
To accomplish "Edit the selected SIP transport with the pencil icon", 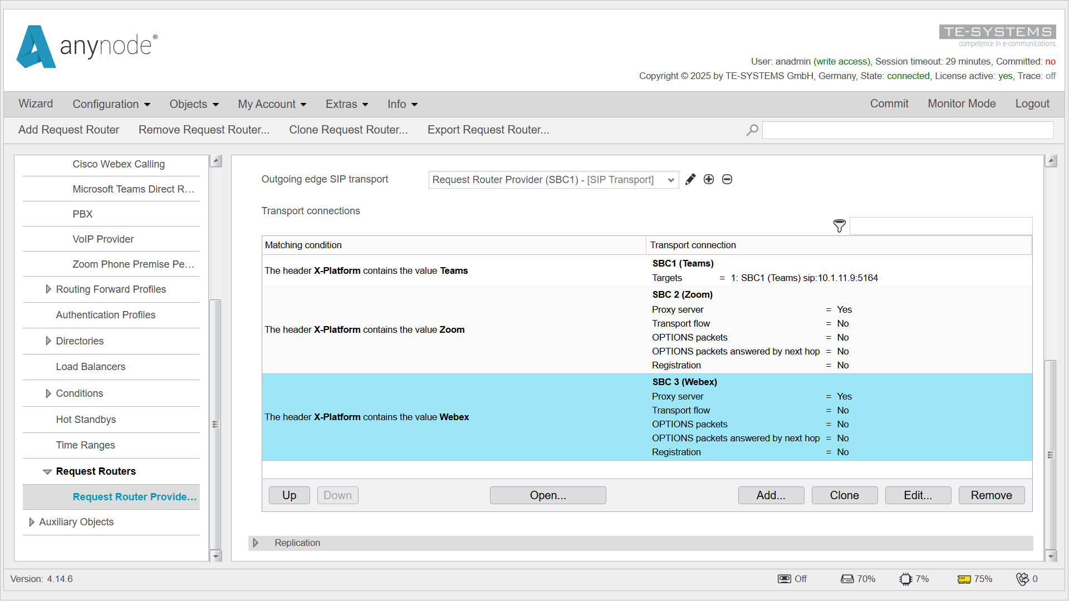I will (690, 179).
